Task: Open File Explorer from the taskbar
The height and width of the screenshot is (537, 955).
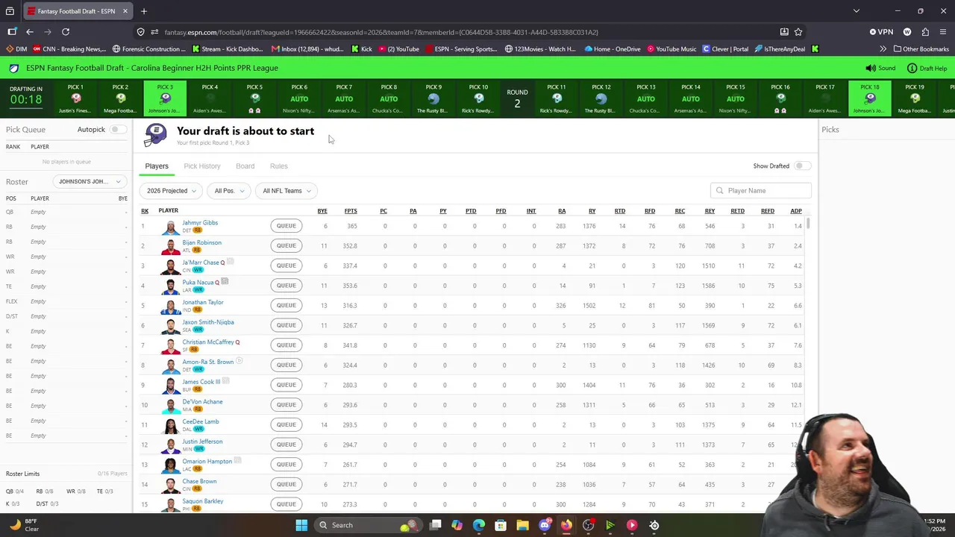Action: click(522, 525)
